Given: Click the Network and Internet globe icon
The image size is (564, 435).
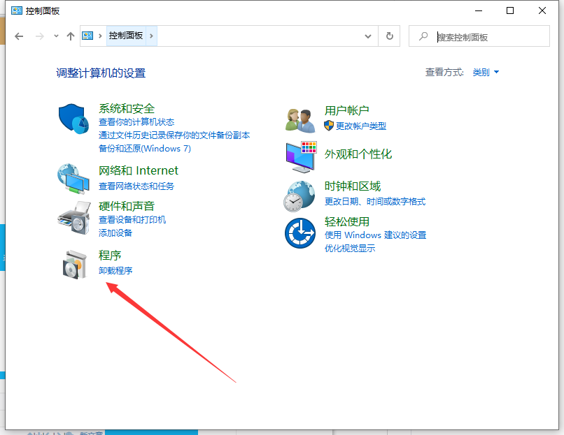Looking at the screenshot, I should (73, 179).
